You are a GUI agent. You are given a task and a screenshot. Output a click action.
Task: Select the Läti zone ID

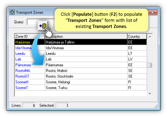[x=18, y=59]
